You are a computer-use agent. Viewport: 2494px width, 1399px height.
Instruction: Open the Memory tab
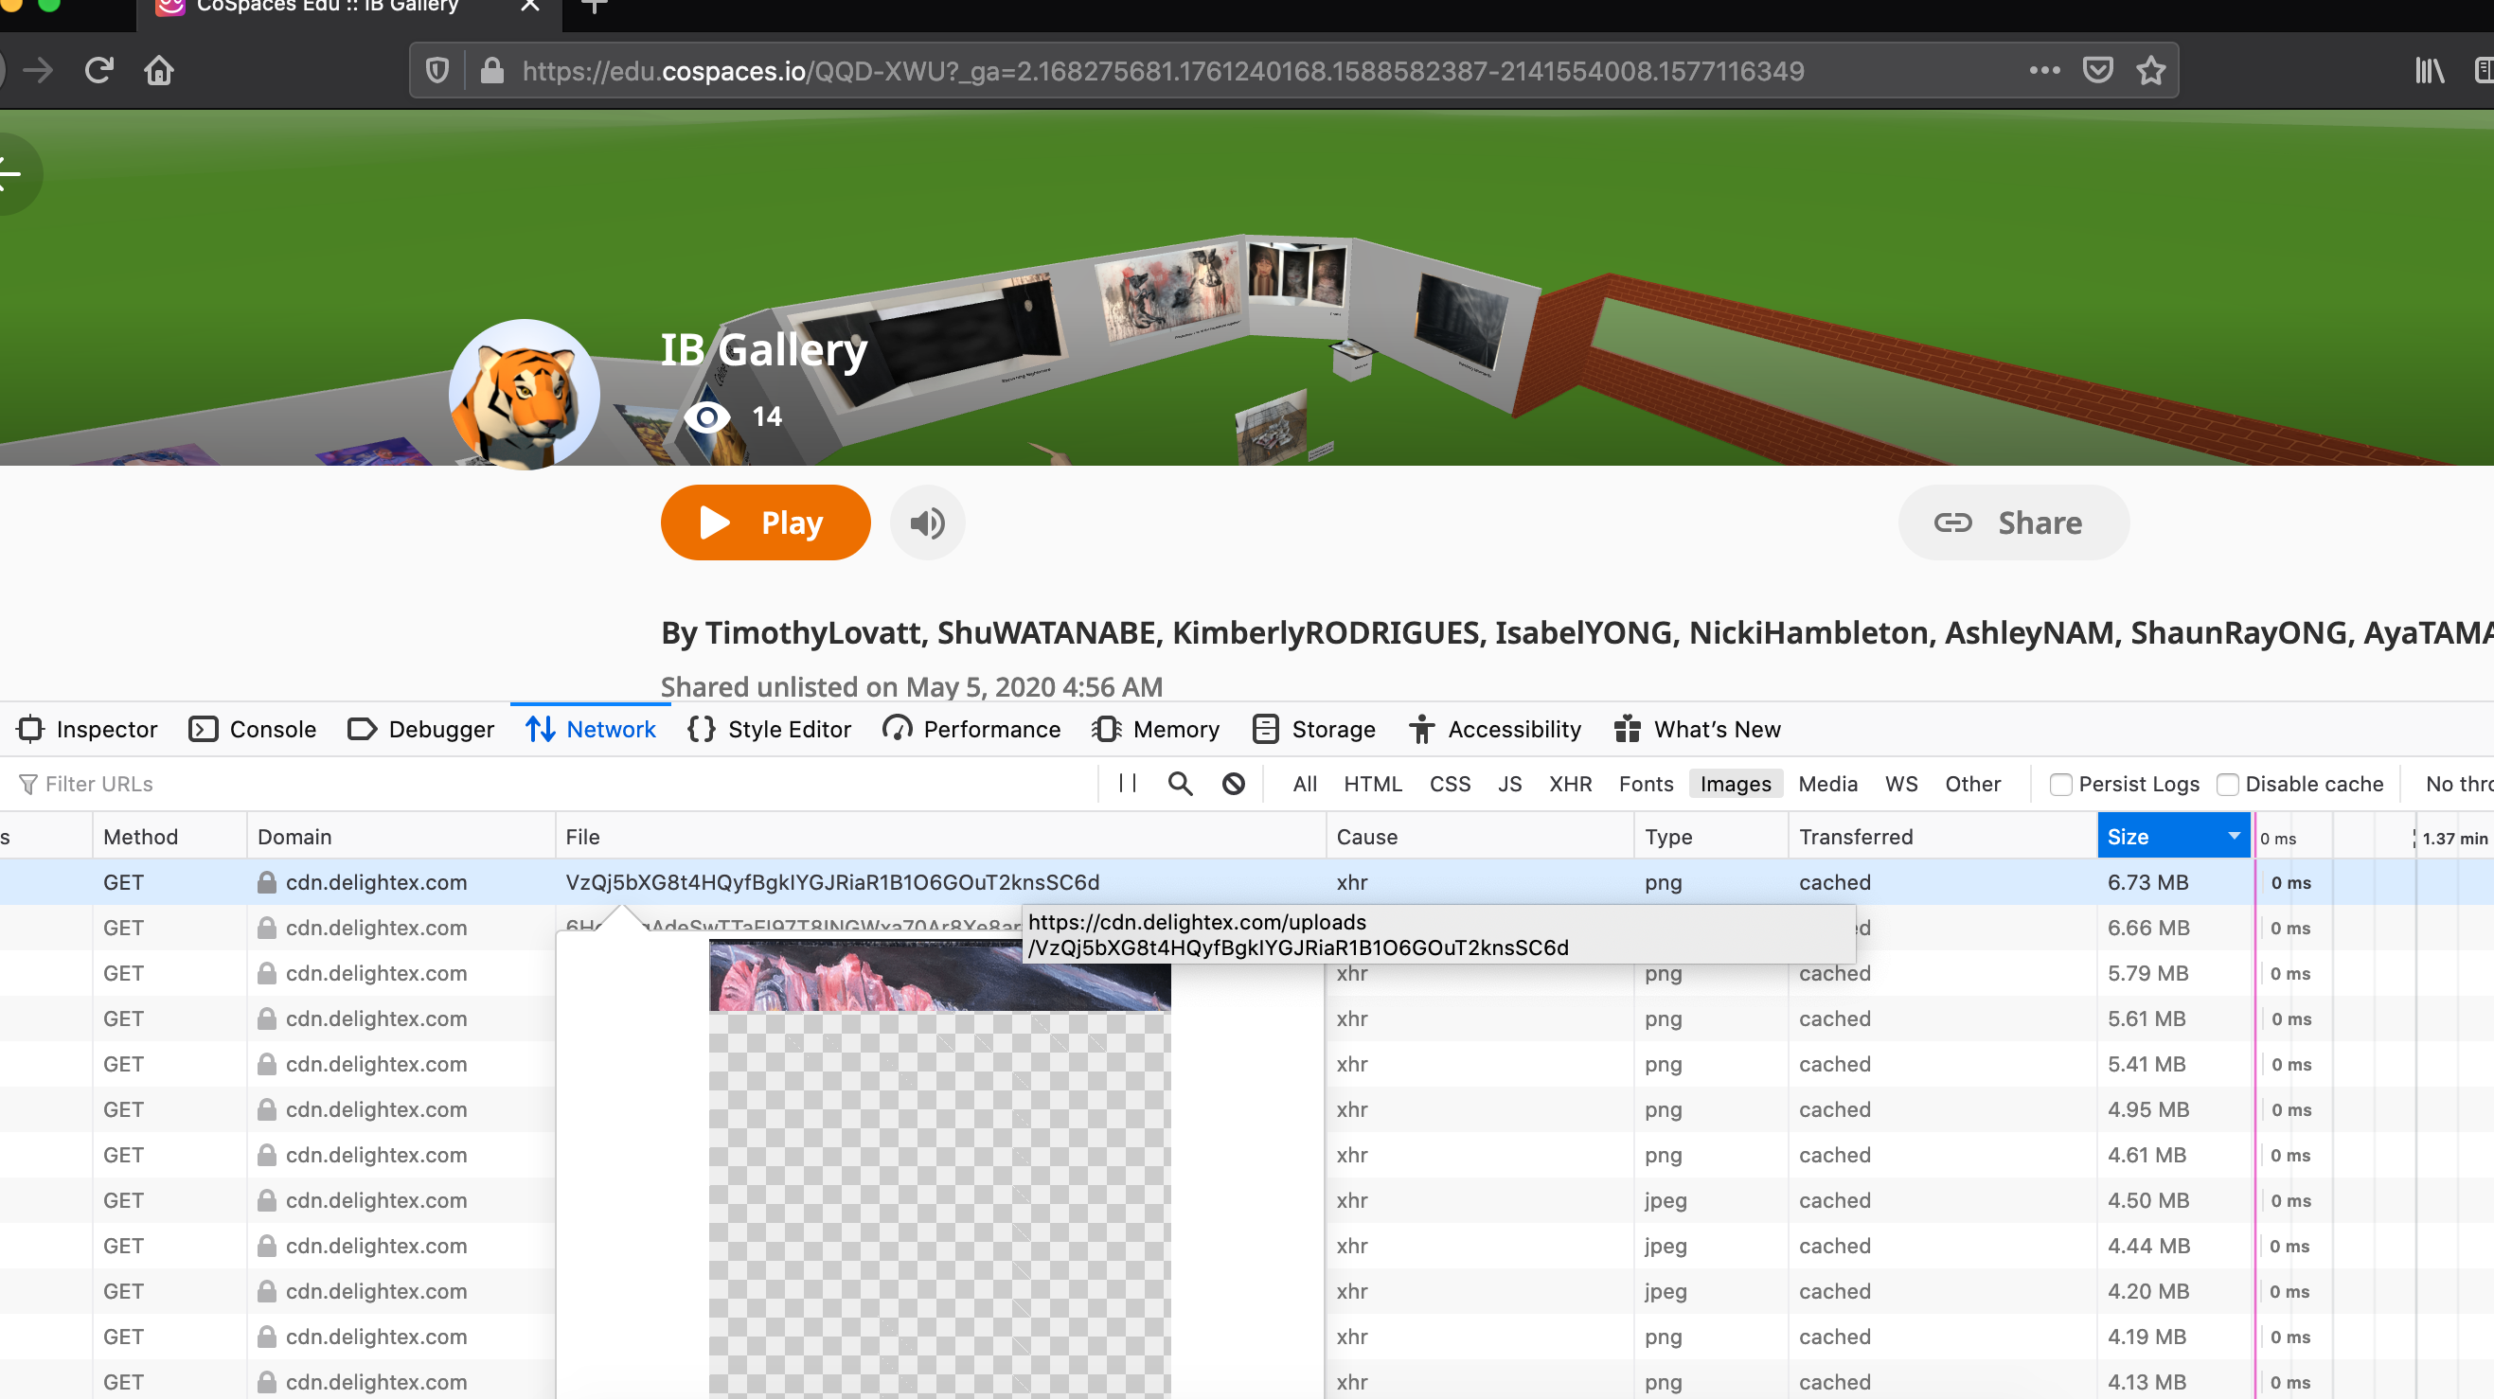1154,729
